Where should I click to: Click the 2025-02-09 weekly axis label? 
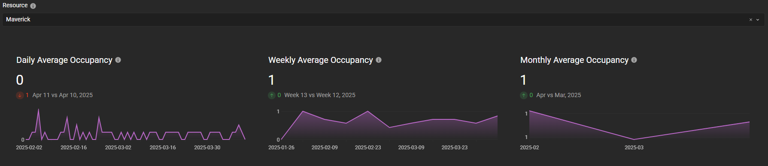tap(325, 147)
